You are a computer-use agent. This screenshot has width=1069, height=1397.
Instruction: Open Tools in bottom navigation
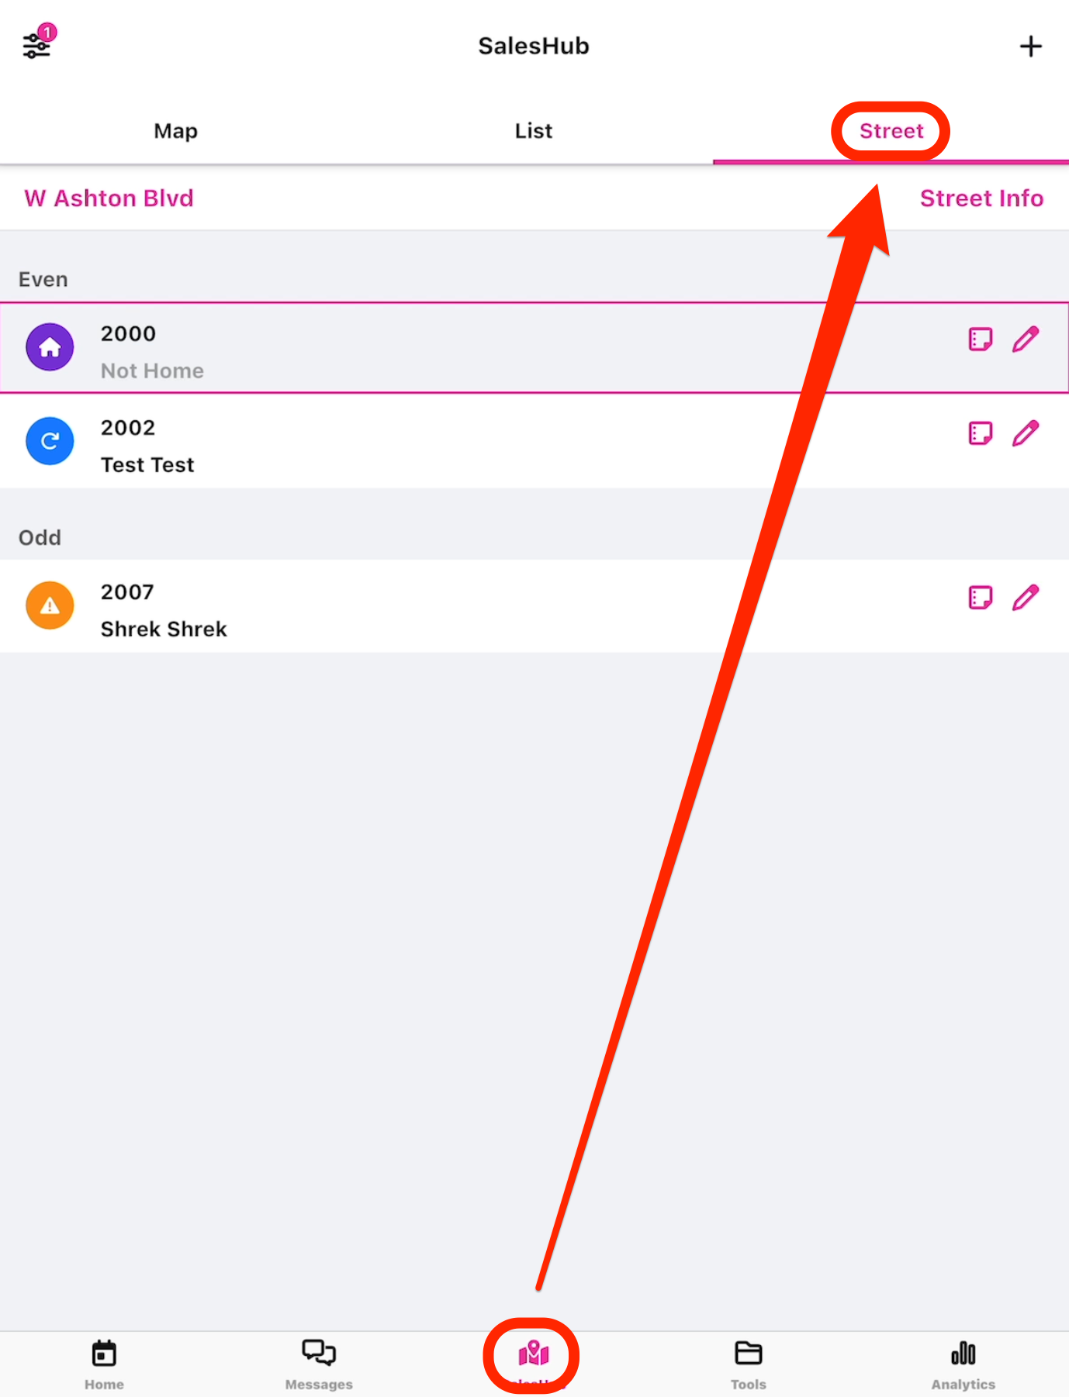click(x=749, y=1364)
